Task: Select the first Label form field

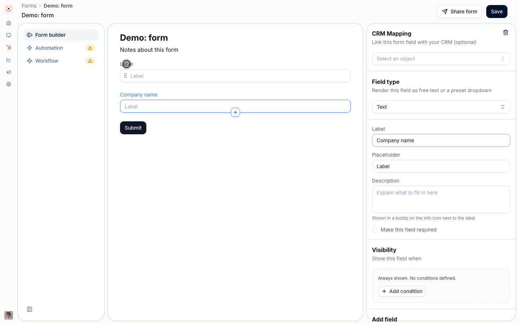Action: pos(235,76)
